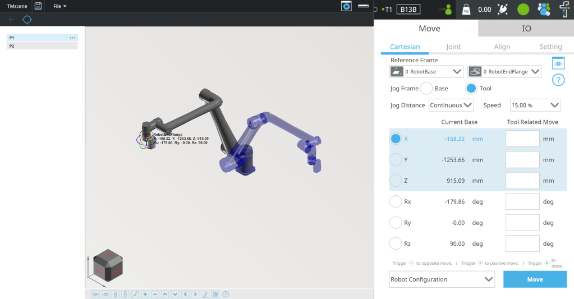574x299 pixels.
Task: Click the minimize bar icon in scene header
Action: (363, 6)
